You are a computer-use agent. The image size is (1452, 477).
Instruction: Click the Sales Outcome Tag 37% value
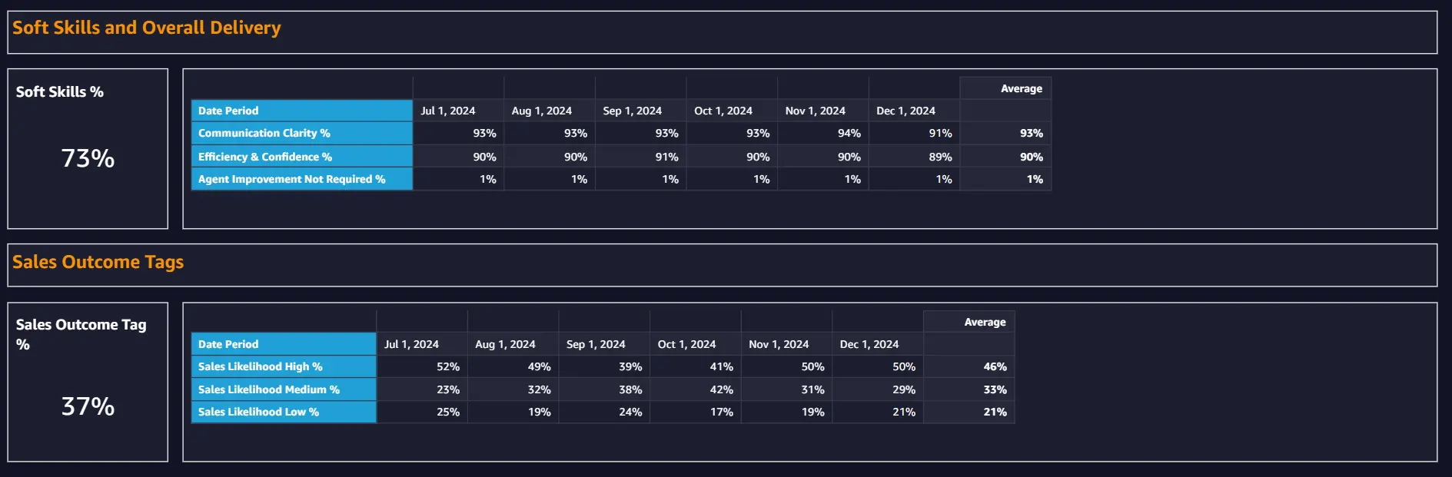88,406
